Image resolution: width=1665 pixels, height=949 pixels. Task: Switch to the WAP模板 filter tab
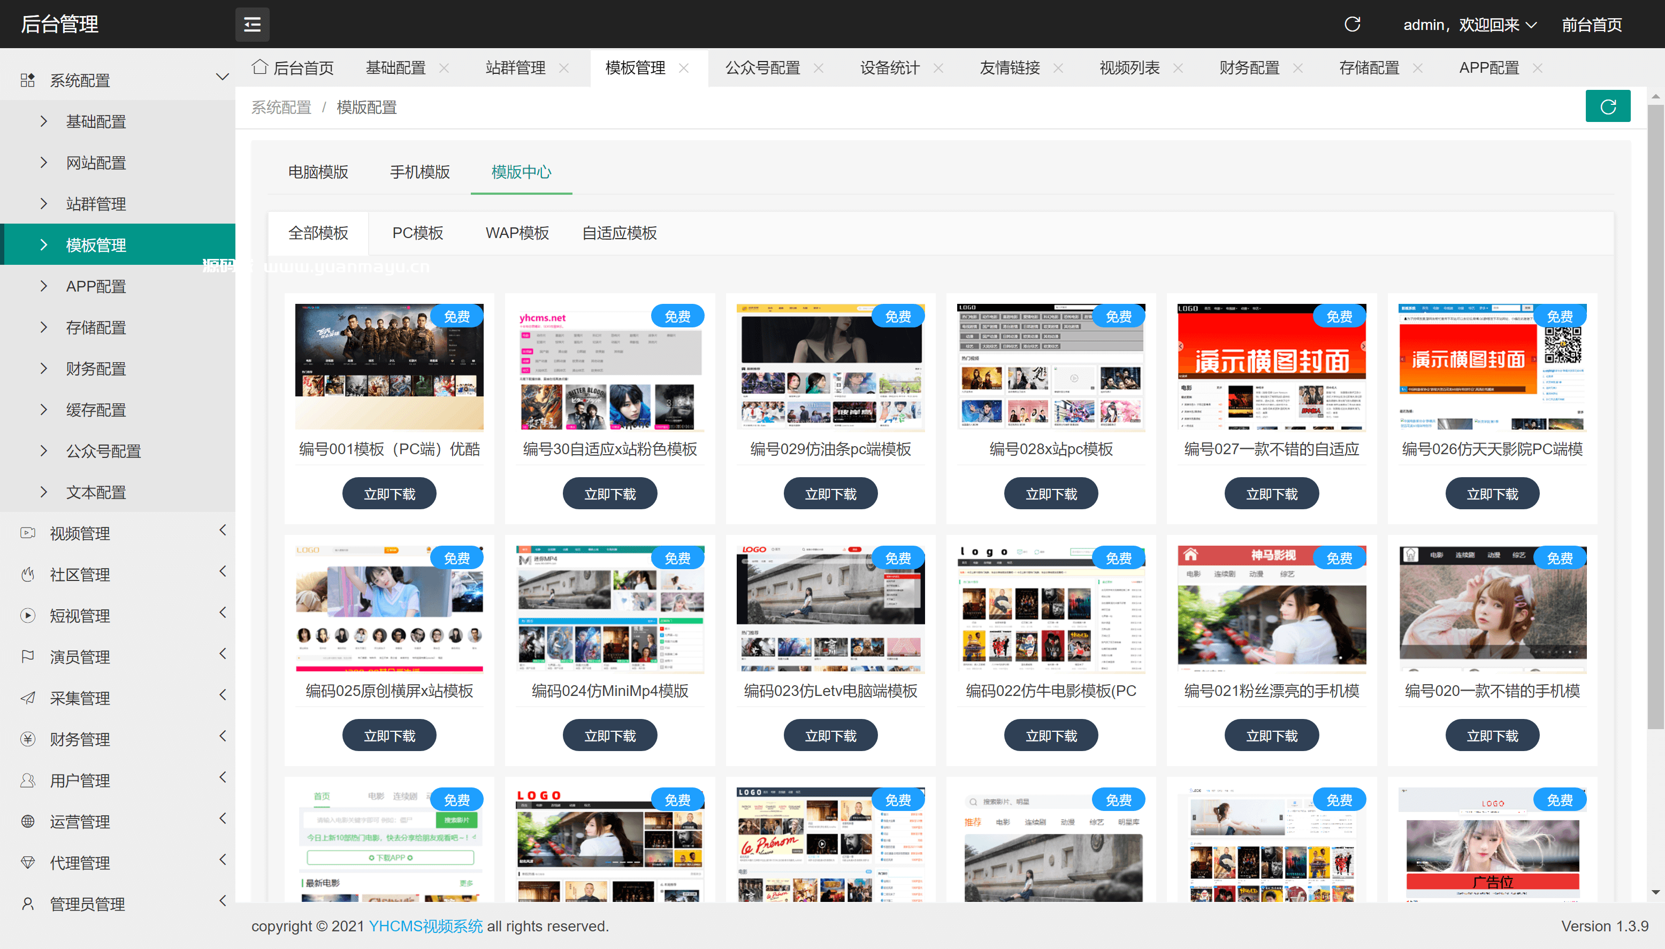tap(517, 233)
